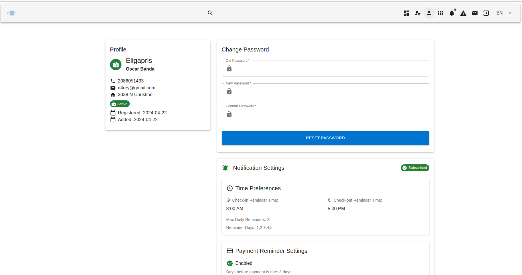Screen dimensions: 522x275
Task: Click the Subscribed status chip
Action: 415,168
